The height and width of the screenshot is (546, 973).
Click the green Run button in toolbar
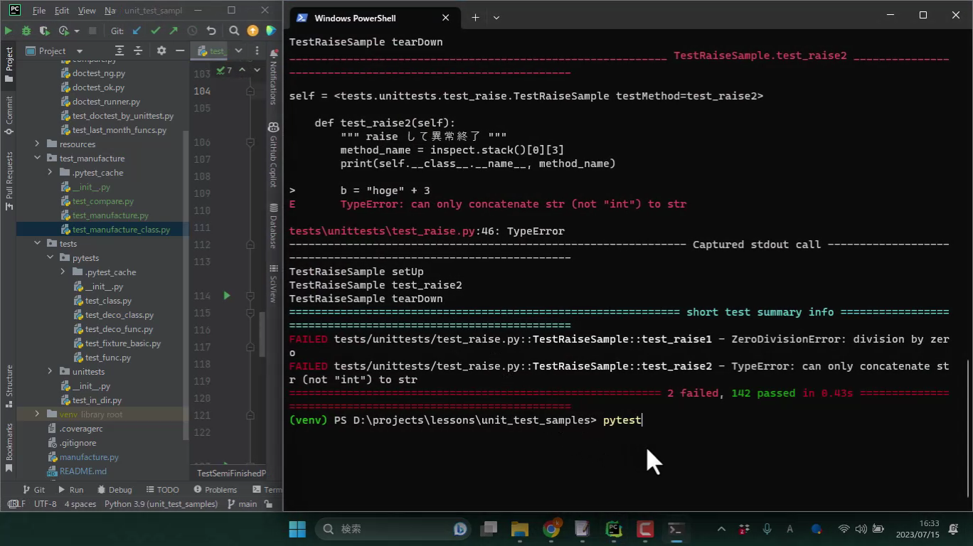pyautogui.click(x=8, y=31)
